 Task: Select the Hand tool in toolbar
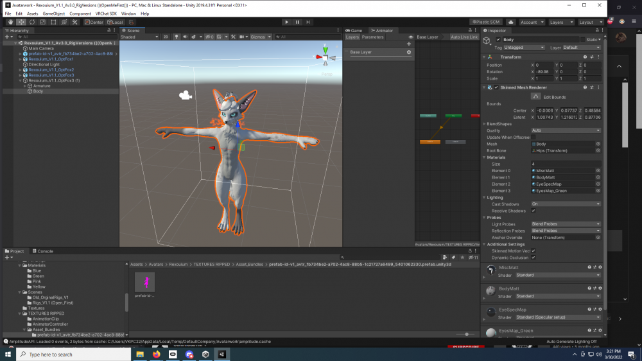pos(11,22)
